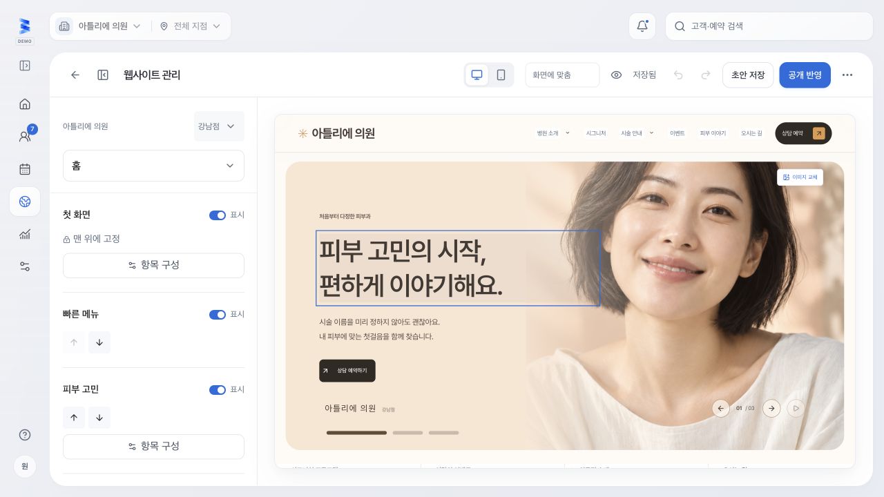The image size is (884, 497).
Task: Switch to desktop preview mode
Action: (477, 75)
